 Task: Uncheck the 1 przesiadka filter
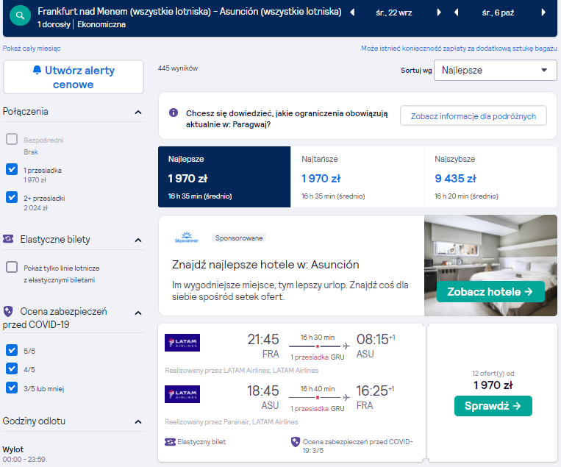coord(12,169)
